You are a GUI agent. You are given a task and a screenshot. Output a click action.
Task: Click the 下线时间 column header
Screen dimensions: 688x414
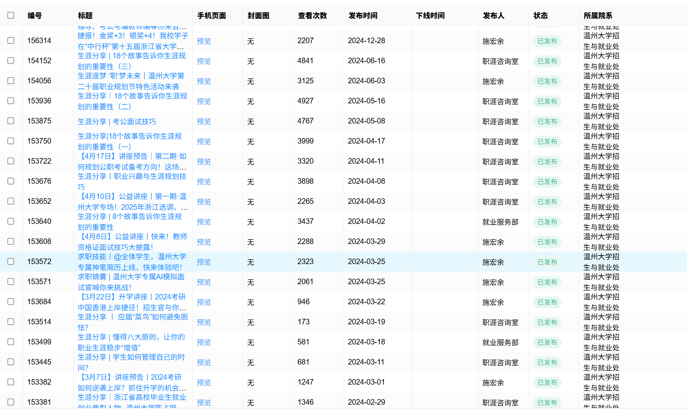(430, 16)
